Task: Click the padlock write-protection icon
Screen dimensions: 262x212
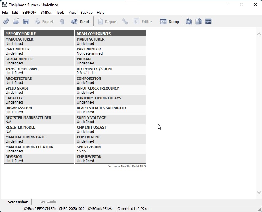Action: [x=62, y=21]
